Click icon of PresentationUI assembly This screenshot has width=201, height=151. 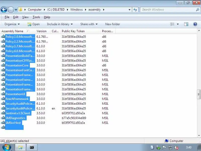3,94
